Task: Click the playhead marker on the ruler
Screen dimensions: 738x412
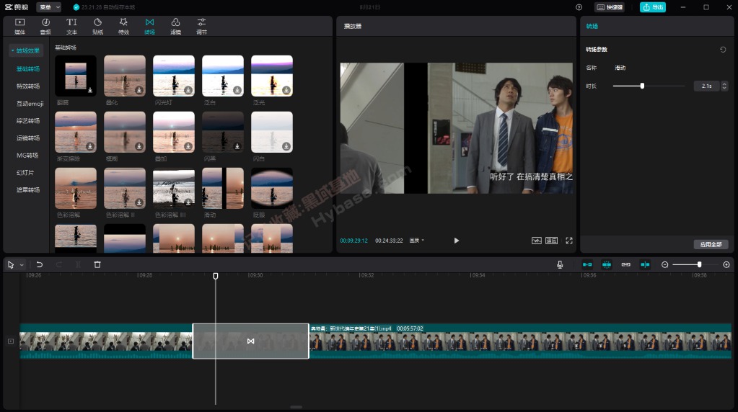Action: click(x=216, y=276)
